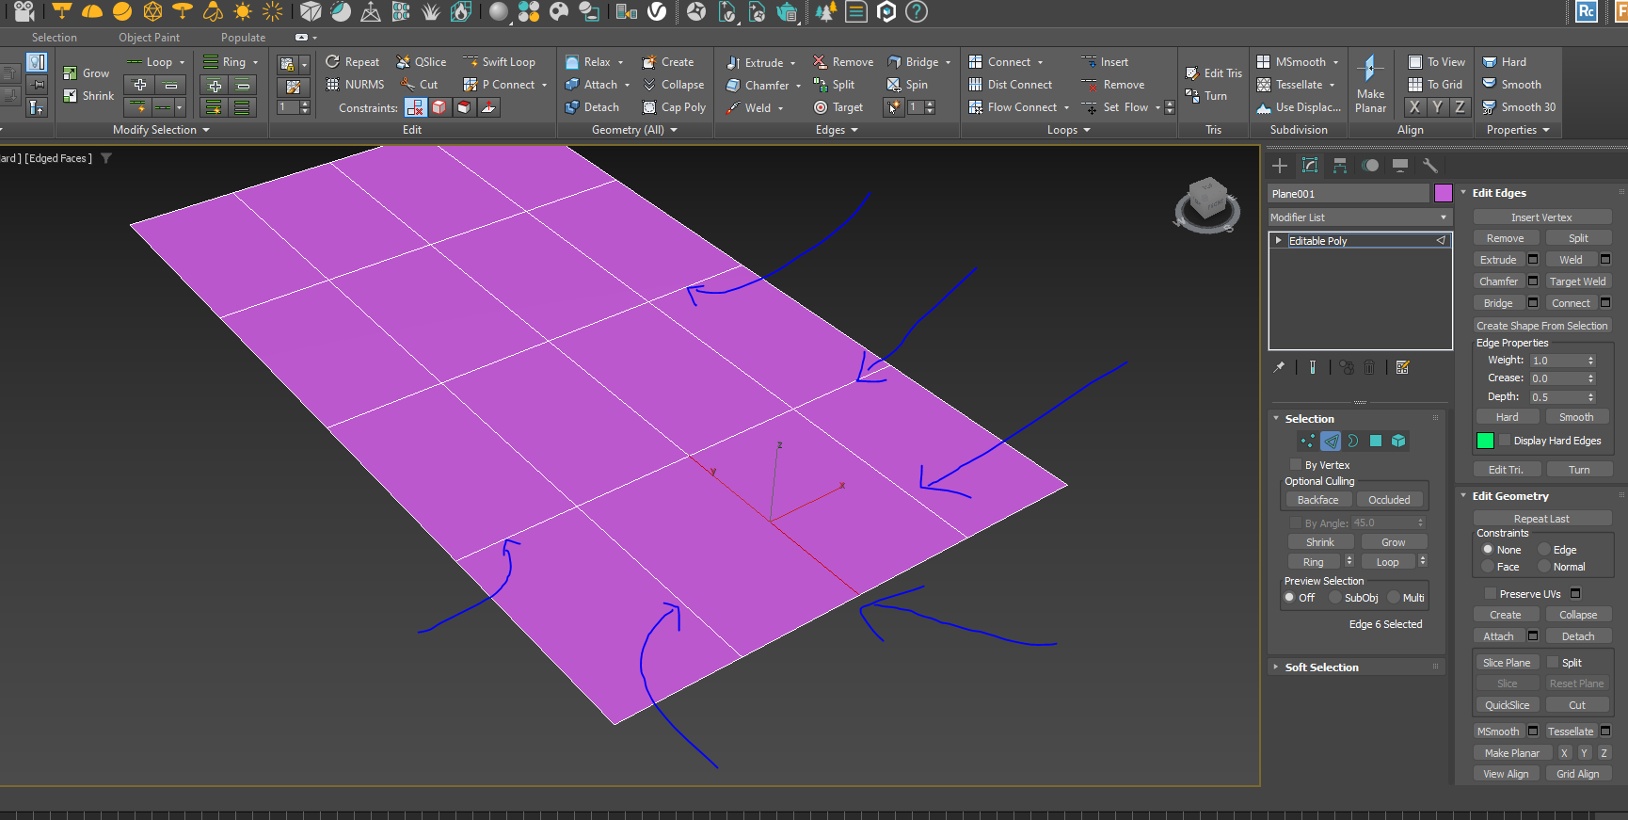Click Make Planar in Align panel

(x=1370, y=85)
